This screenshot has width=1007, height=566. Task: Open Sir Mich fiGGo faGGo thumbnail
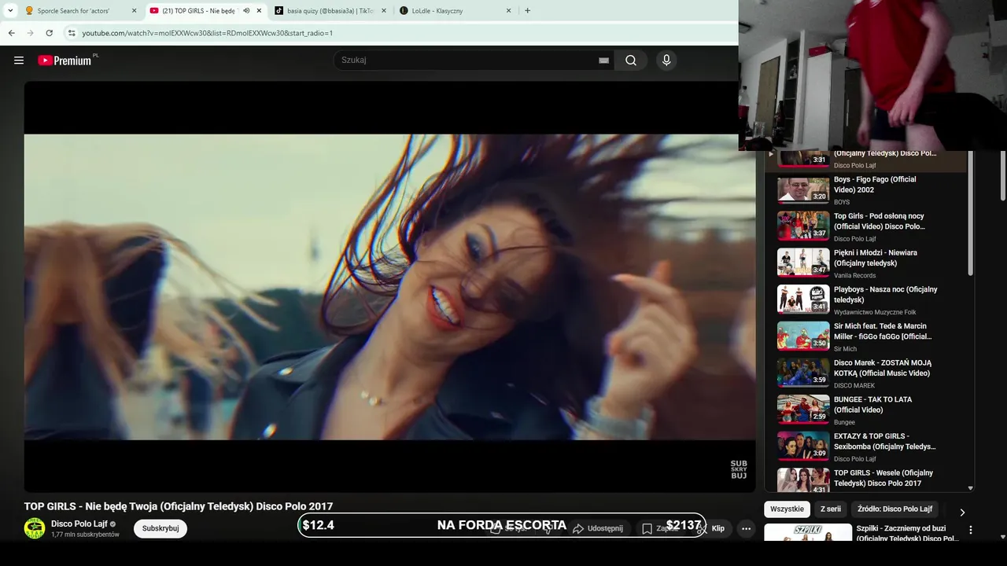pos(803,336)
